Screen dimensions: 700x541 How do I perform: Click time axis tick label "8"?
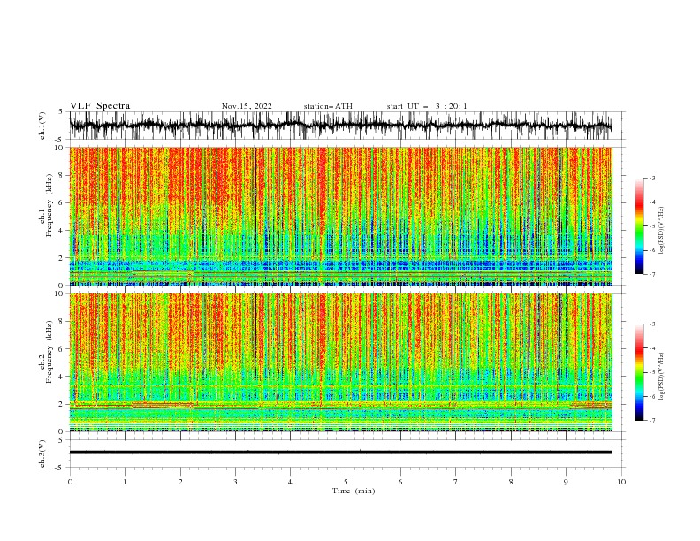coord(511,482)
